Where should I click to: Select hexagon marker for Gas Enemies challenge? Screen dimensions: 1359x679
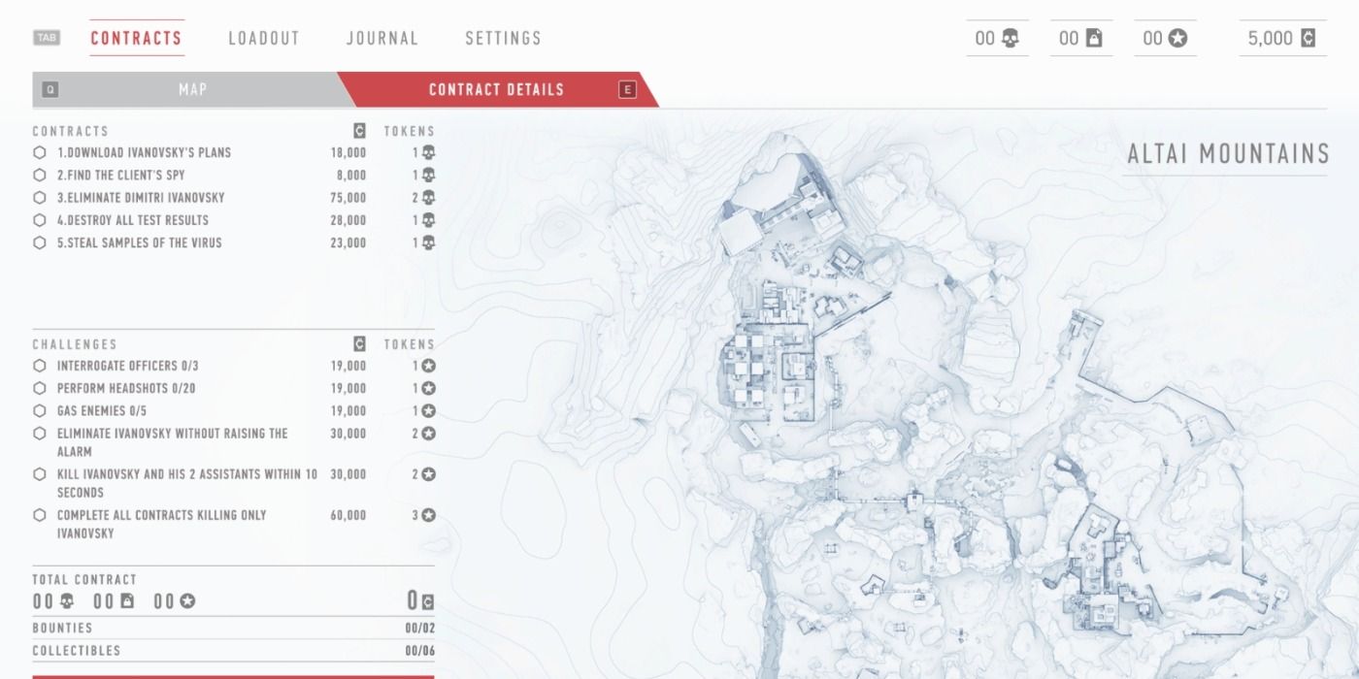point(40,411)
